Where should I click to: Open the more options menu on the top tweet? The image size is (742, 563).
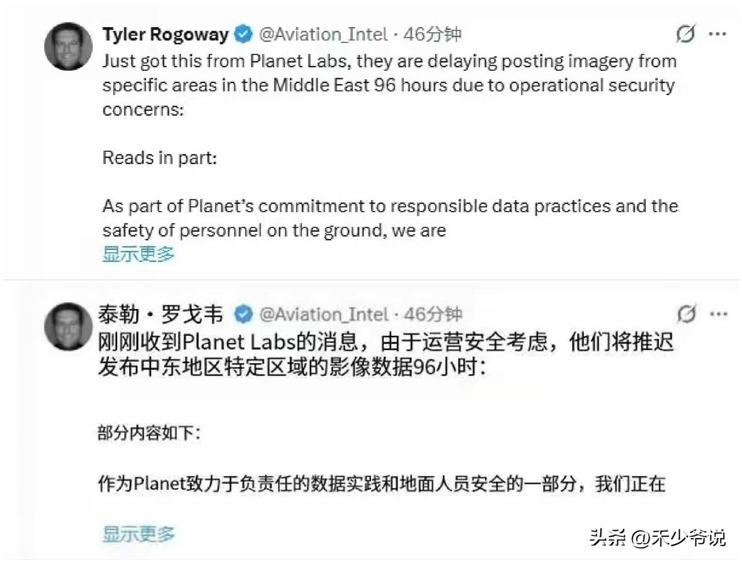(719, 34)
